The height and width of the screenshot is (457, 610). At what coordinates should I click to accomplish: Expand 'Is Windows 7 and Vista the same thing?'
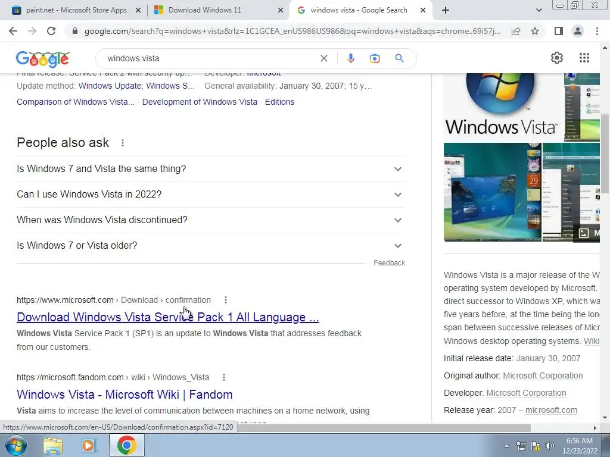(x=211, y=169)
